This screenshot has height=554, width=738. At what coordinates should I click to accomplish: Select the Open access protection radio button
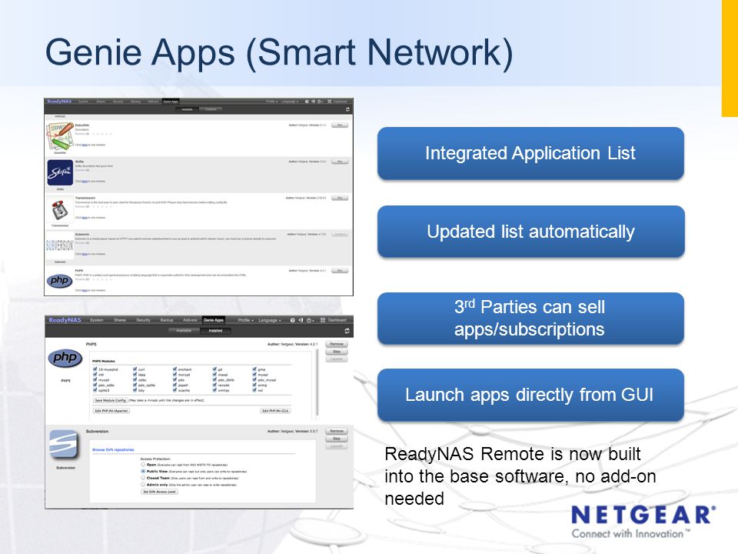(x=143, y=465)
